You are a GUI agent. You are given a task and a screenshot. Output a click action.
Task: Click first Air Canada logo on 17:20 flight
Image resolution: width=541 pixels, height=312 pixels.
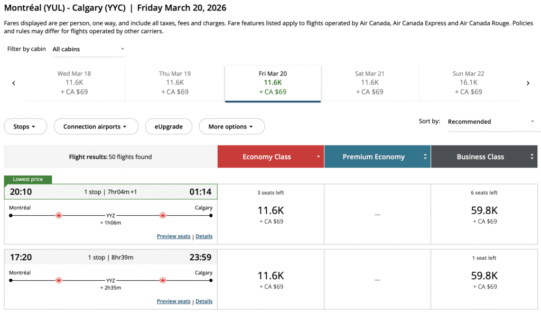coord(59,280)
